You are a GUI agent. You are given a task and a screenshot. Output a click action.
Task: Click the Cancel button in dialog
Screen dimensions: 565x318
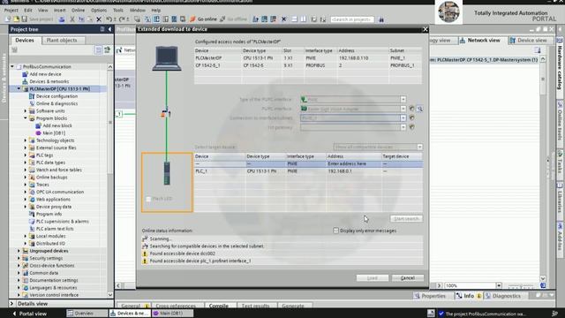408,278
